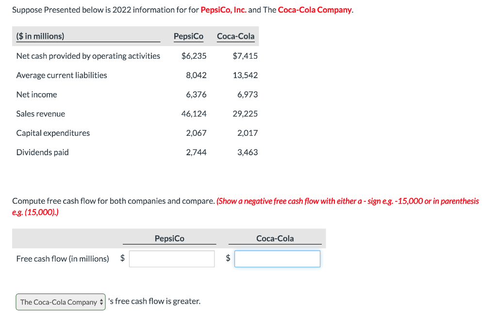Click the Coca-Cola column header in the data table
Image resolution: width=497 pixels, height=325 pixels.
235,36
